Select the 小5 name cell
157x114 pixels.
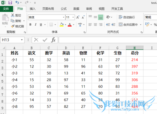14,87
